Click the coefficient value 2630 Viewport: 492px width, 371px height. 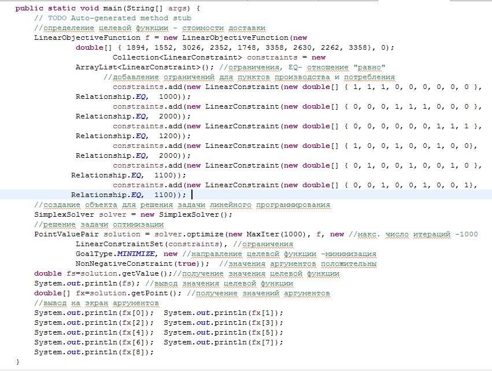point(302,47)
